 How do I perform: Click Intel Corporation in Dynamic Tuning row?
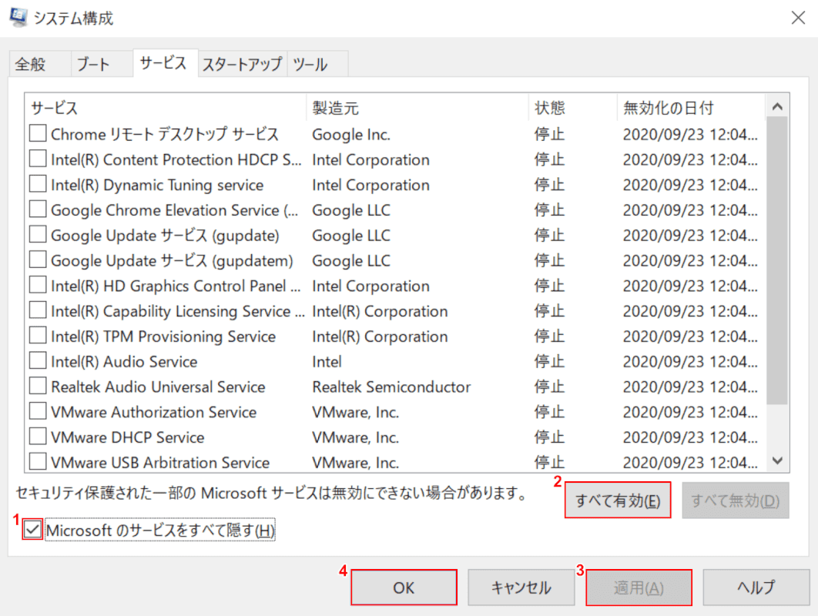coord(371,185)
